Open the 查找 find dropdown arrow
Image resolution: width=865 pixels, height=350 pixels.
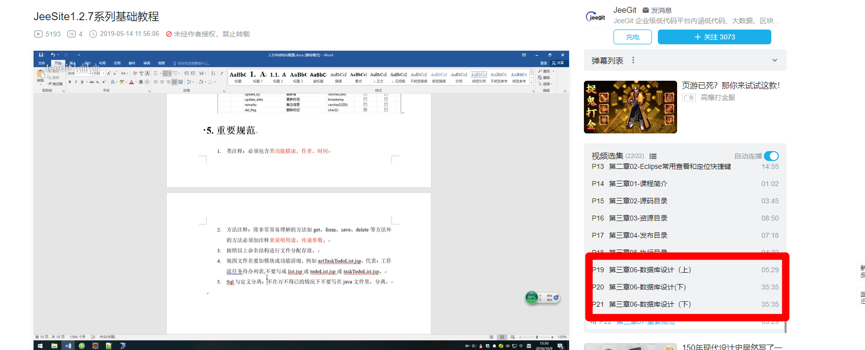pos(553,71)
